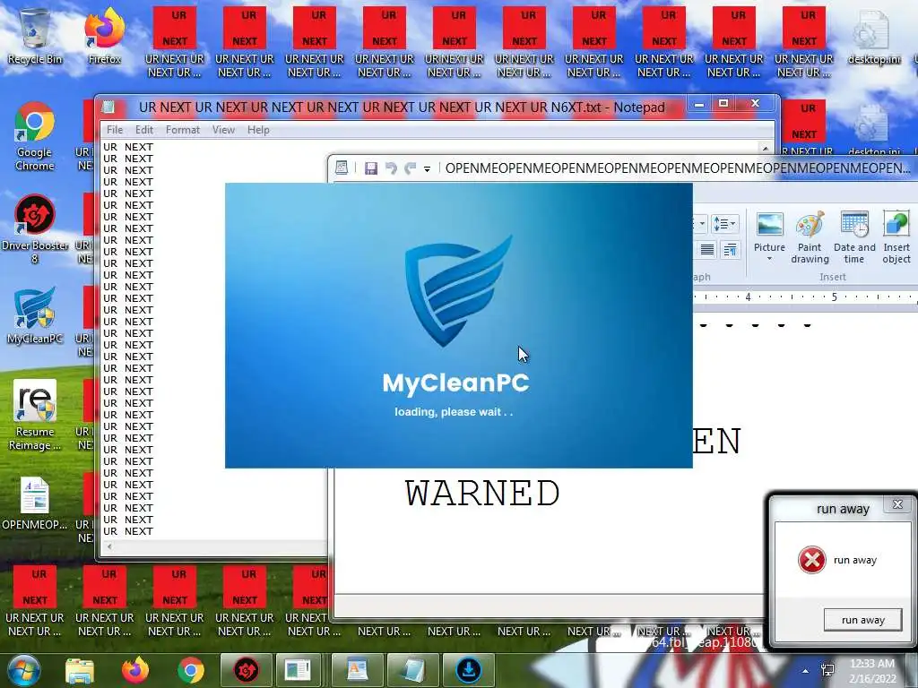This screenshot has height=688, width=918.
Task: Open the Help menu in Notepad
Action: 258,130
